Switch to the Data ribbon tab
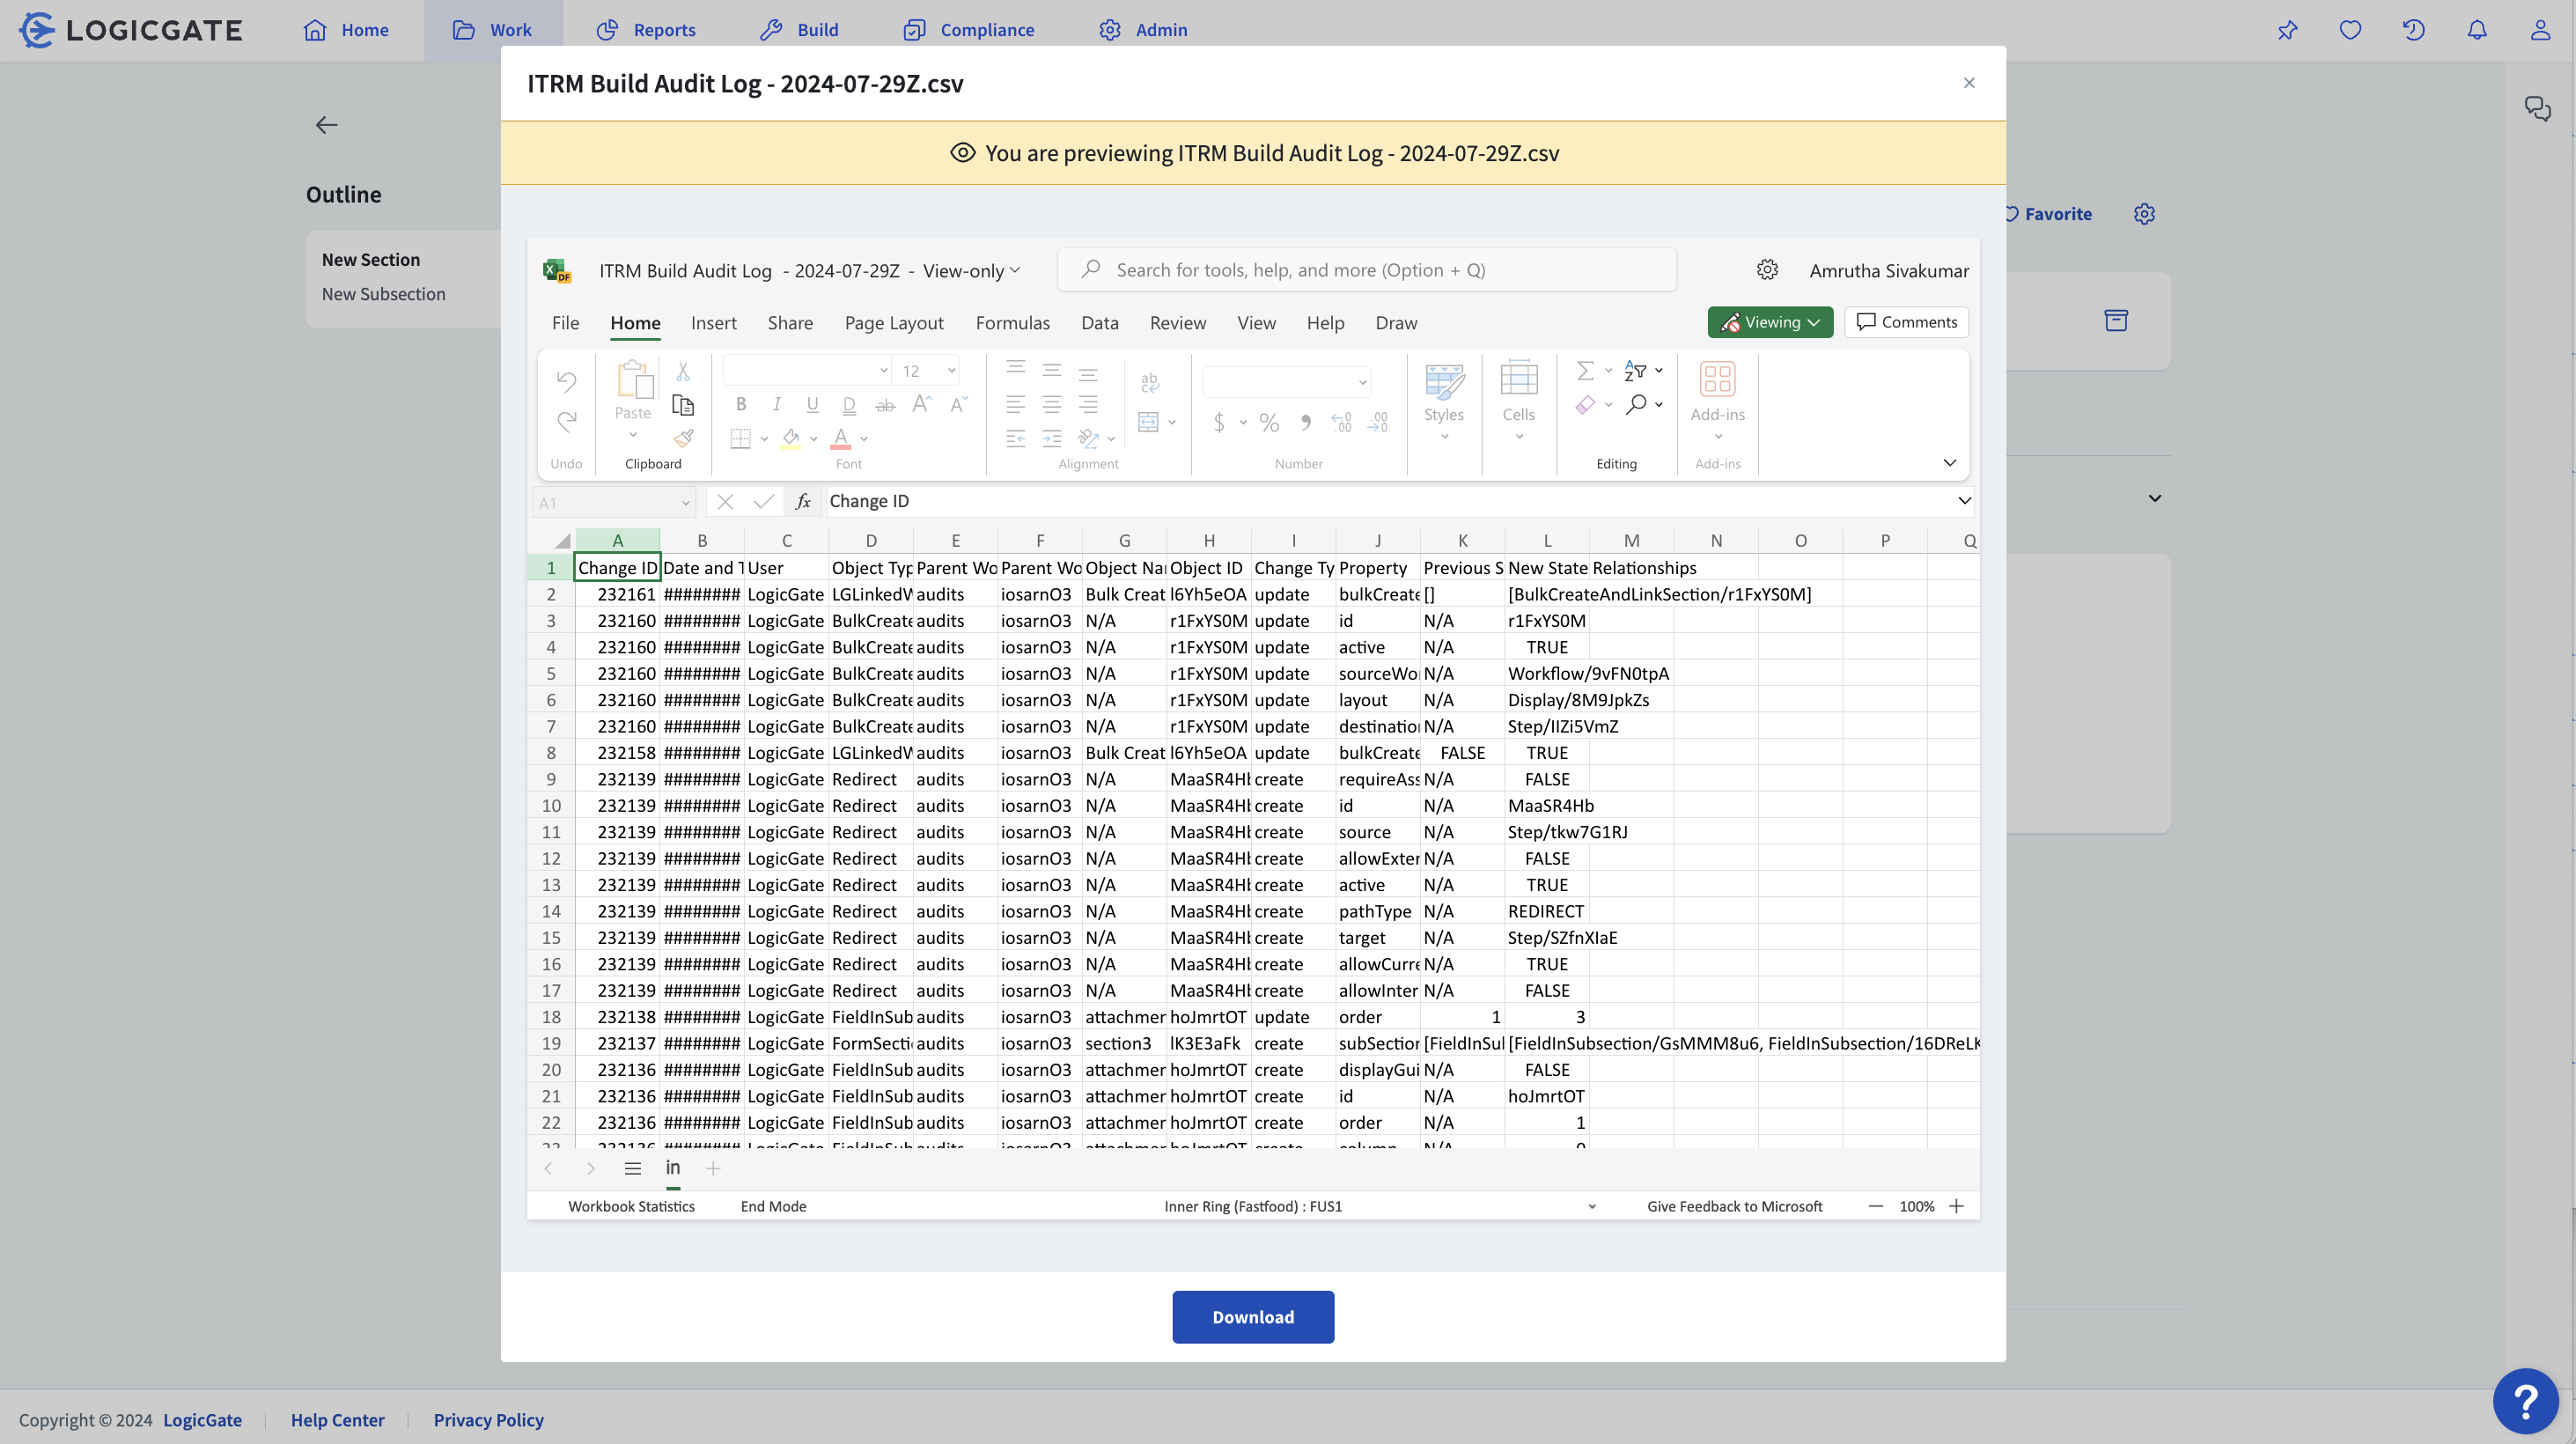Viewport: 2576px width, 1444px height. pos(1099,323)
